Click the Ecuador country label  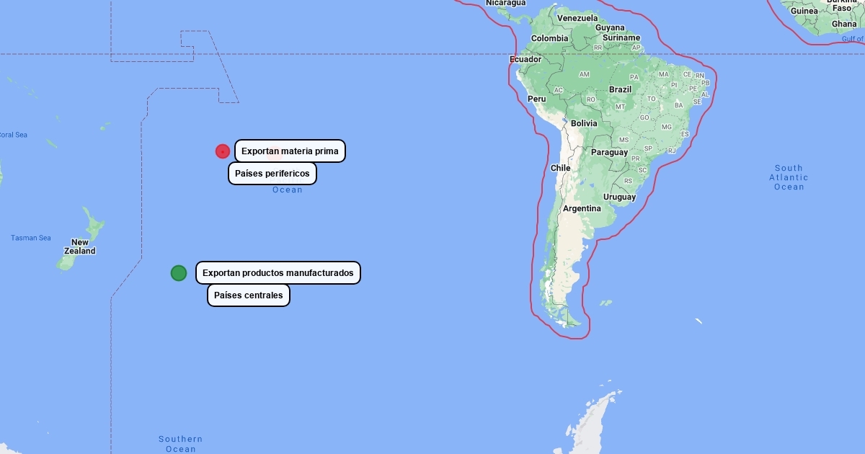tap(525, 59)
